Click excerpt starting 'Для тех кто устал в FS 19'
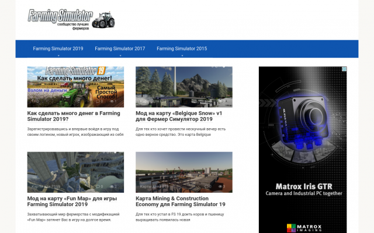 180,217
